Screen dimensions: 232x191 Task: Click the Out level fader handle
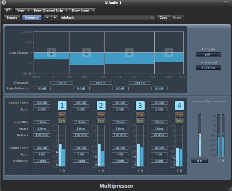pos(200,135)
